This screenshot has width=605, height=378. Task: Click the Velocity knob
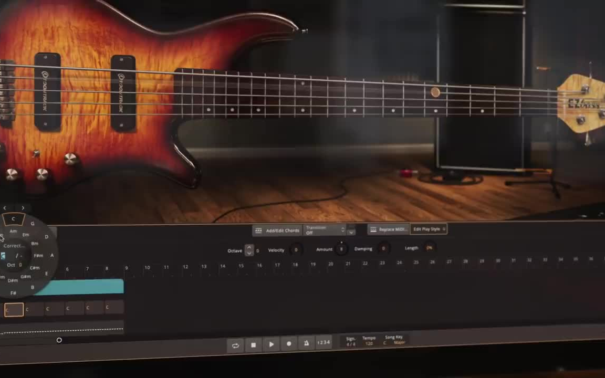tap(296, 249)
